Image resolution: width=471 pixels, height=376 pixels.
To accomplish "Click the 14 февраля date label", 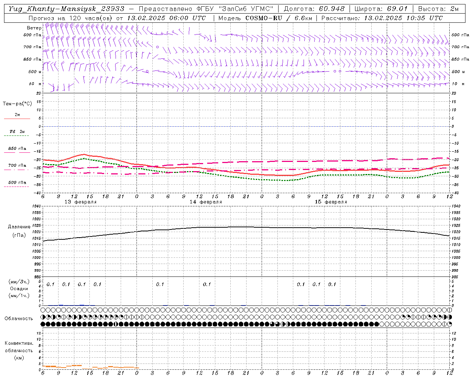I will (206, 202).
